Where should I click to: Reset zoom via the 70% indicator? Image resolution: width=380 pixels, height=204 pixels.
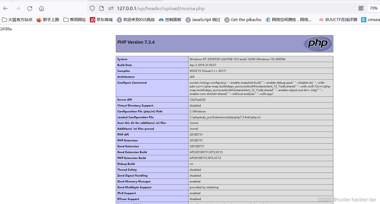(374, 8)
